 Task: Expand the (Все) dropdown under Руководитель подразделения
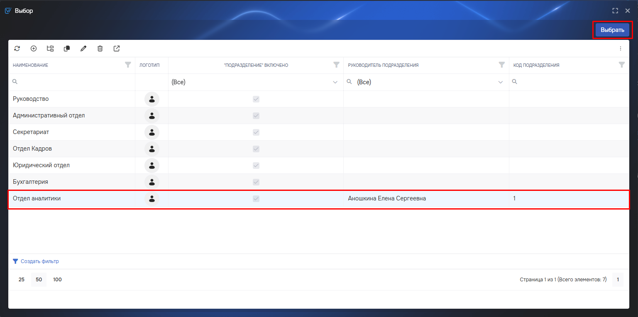501,82
